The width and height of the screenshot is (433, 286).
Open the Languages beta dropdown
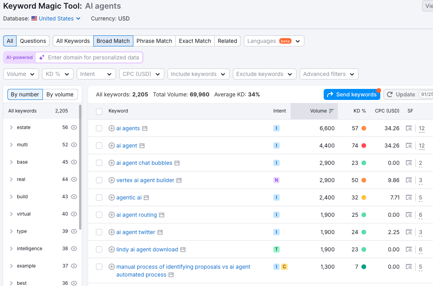point(273,41)
